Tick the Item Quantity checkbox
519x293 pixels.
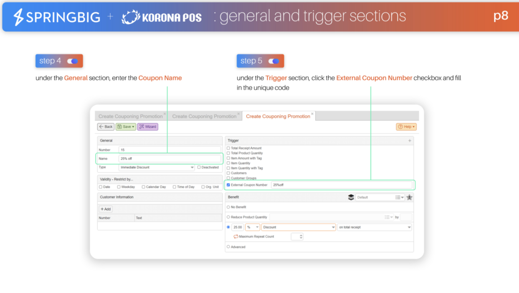pos(228,163)
